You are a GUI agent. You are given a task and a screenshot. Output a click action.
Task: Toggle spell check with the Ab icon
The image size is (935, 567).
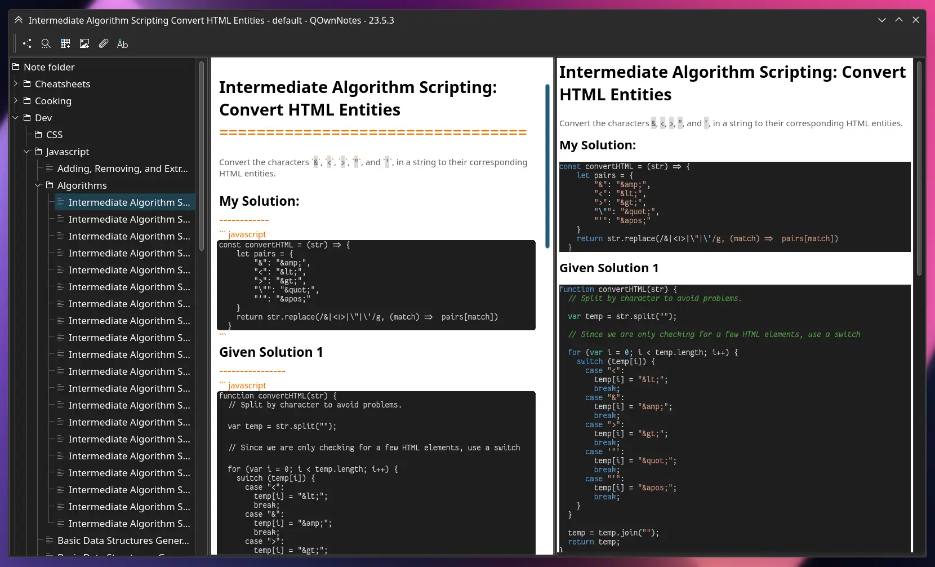(122, 44)
